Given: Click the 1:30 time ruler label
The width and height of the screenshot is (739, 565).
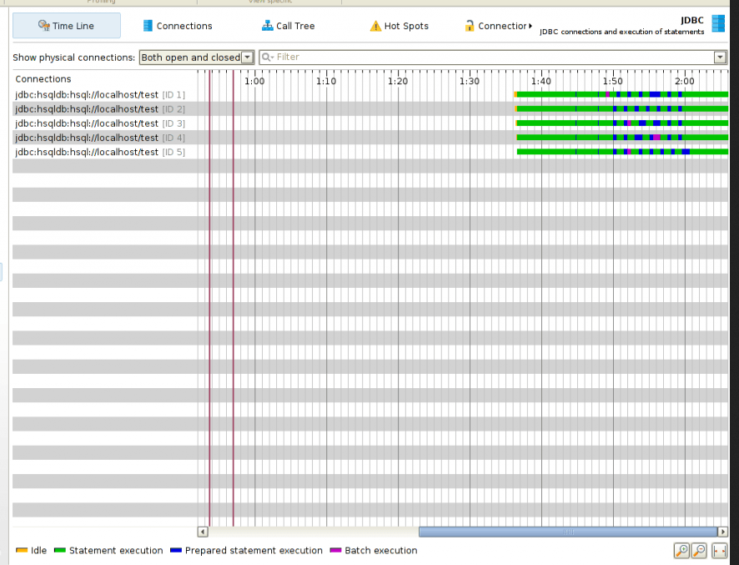Looking at the screenshot, I should point(470,81).
